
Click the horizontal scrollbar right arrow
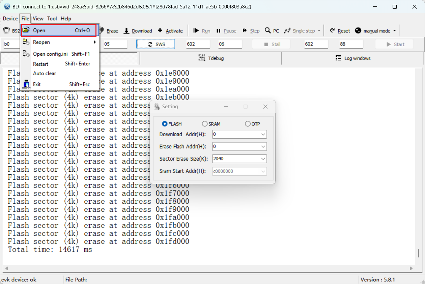(411, 268)
